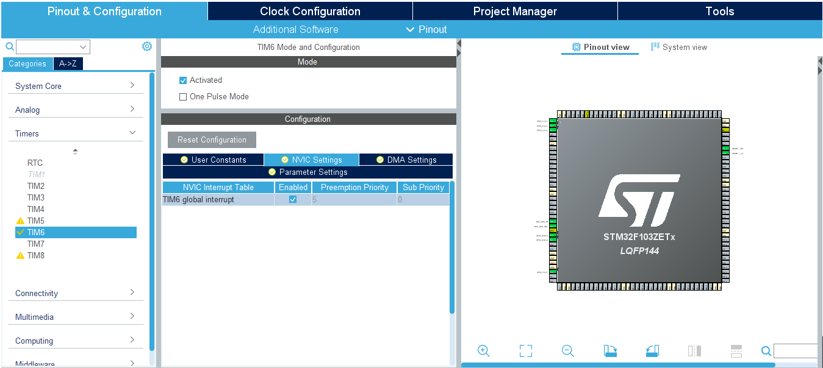Expand the Middleware category
This screenshot has height=368, width=823.
76,364
